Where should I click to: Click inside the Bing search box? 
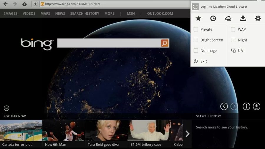(109, 43)
